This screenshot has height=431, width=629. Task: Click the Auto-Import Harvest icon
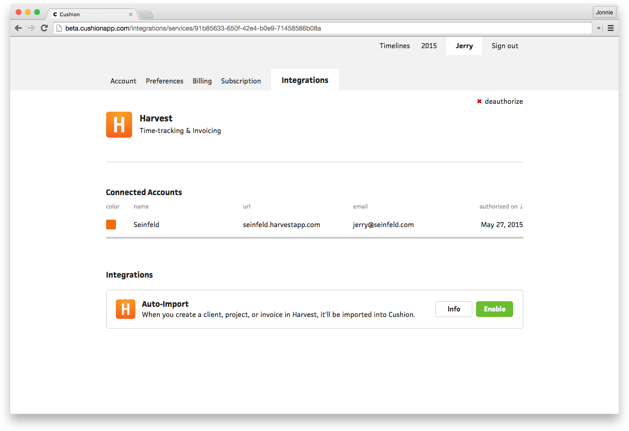pyautogui.click(x=126, y=309)
